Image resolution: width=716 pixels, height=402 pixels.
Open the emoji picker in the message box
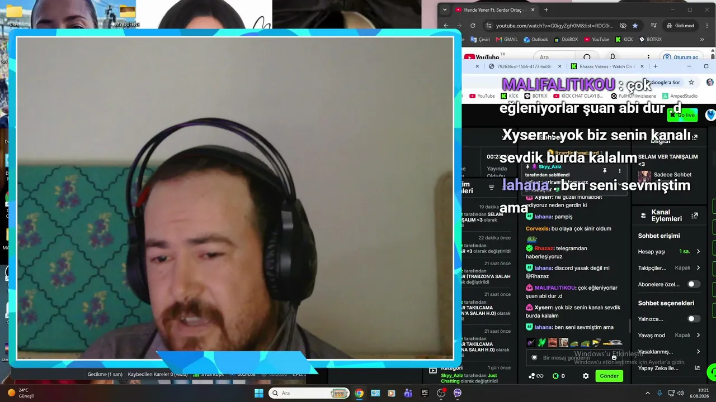614,357
